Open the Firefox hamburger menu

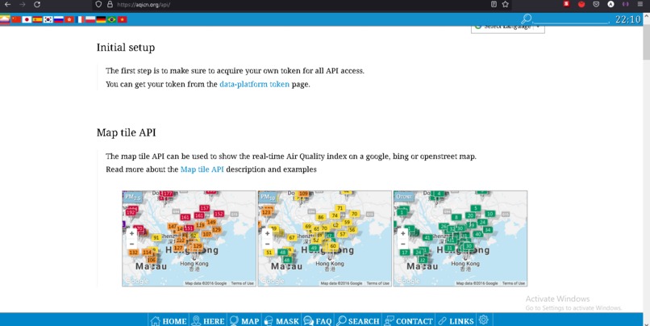click(x=640, y=4)
